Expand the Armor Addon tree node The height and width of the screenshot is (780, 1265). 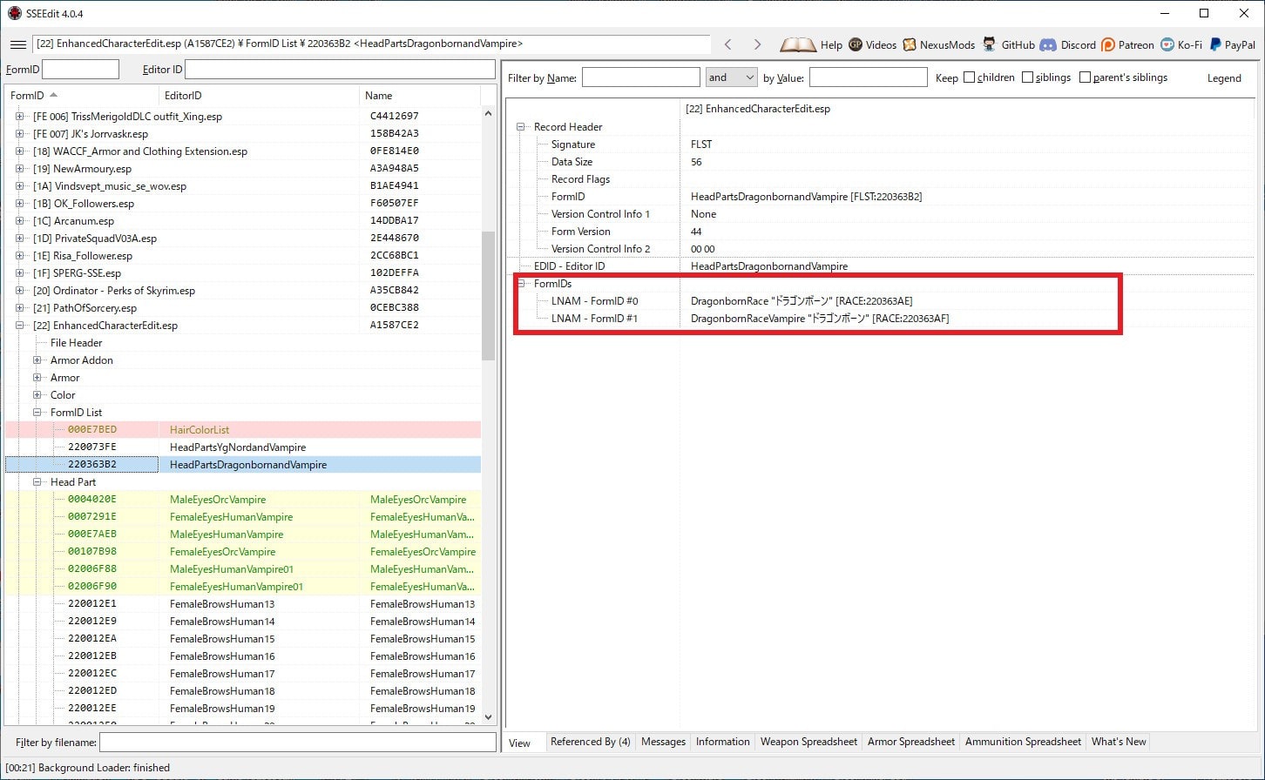pos(37,360)
